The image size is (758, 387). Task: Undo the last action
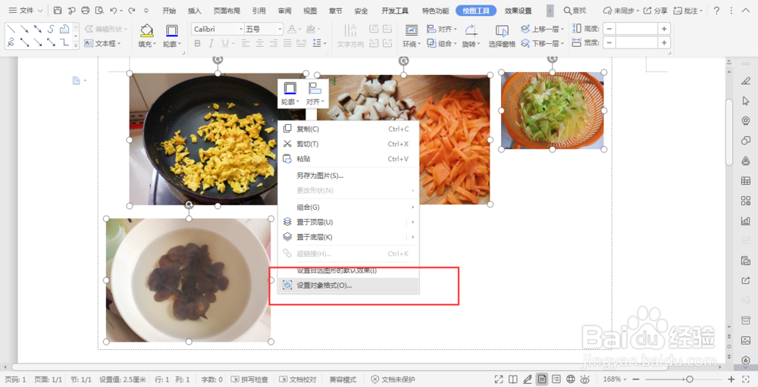pos(113,10)
